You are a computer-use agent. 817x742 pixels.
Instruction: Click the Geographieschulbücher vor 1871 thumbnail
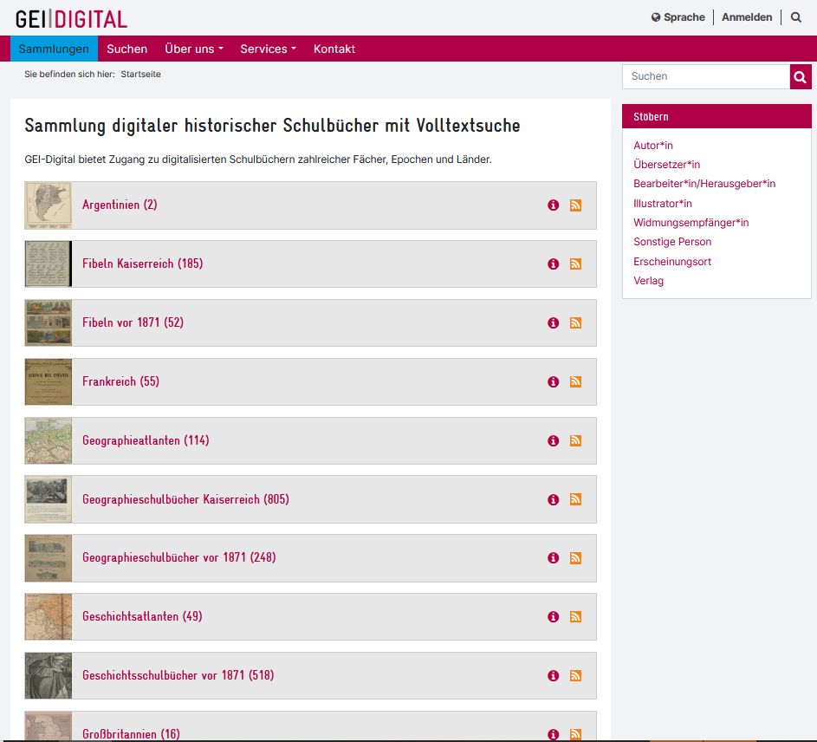[x=48, y=558]
